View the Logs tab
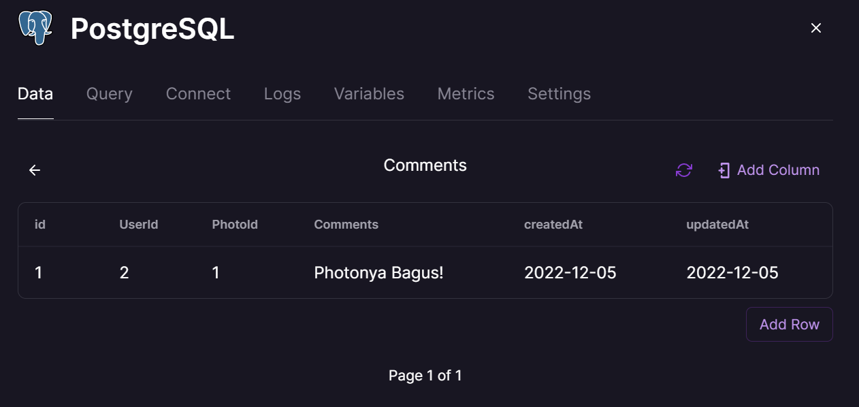The image size is (859, 407). (x=282, y=94)
